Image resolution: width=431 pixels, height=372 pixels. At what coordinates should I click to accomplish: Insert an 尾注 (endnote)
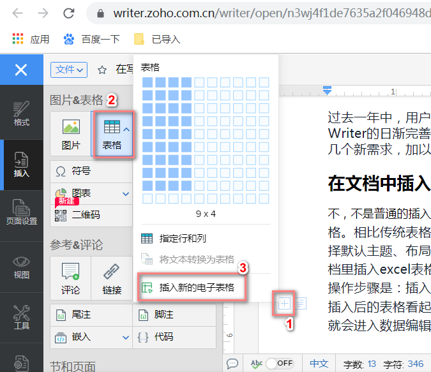click(91, 315)
